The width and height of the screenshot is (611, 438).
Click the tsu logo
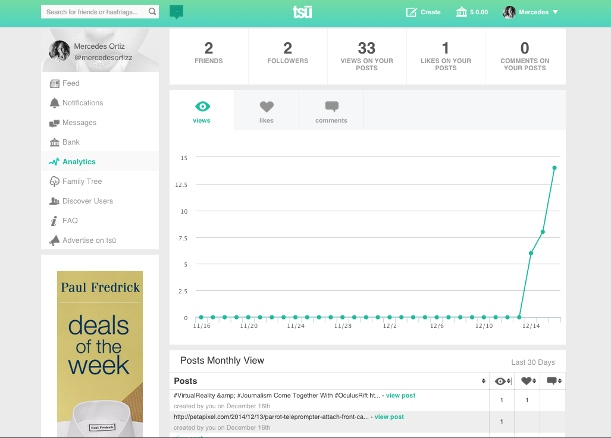coord(302,12)
